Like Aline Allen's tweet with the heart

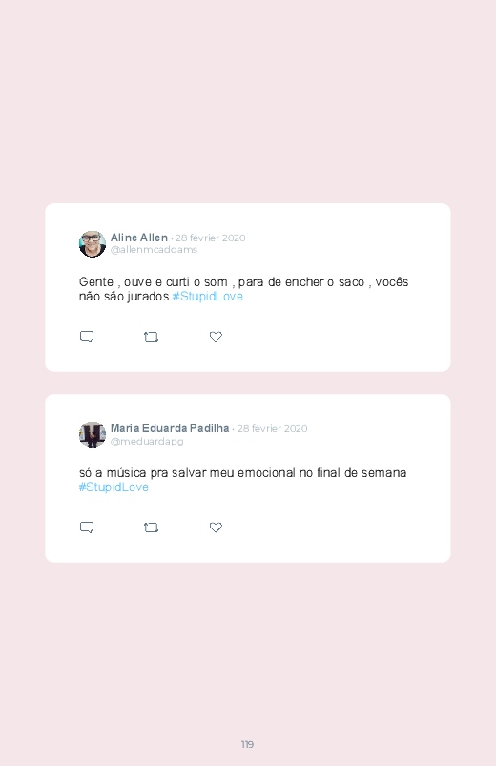pyautogui.click(x=216, y=337)
